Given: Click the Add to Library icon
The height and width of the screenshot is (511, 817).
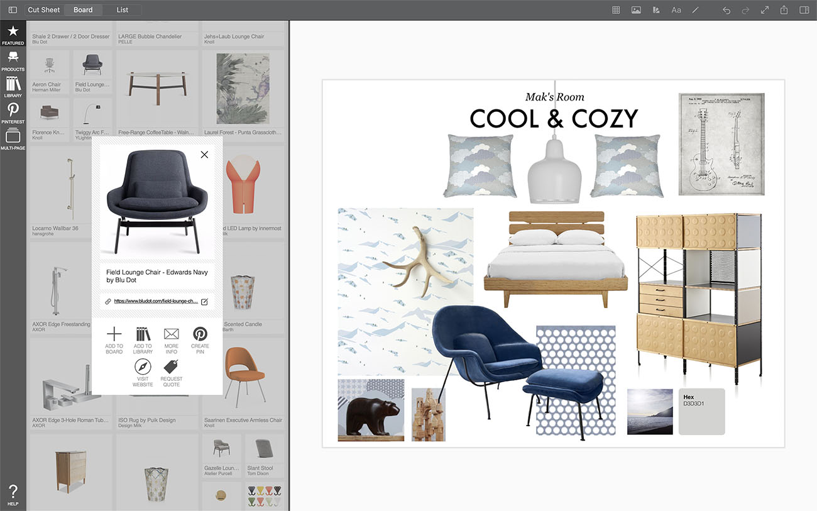Looking at the screenshot, I should click(143, 334).
